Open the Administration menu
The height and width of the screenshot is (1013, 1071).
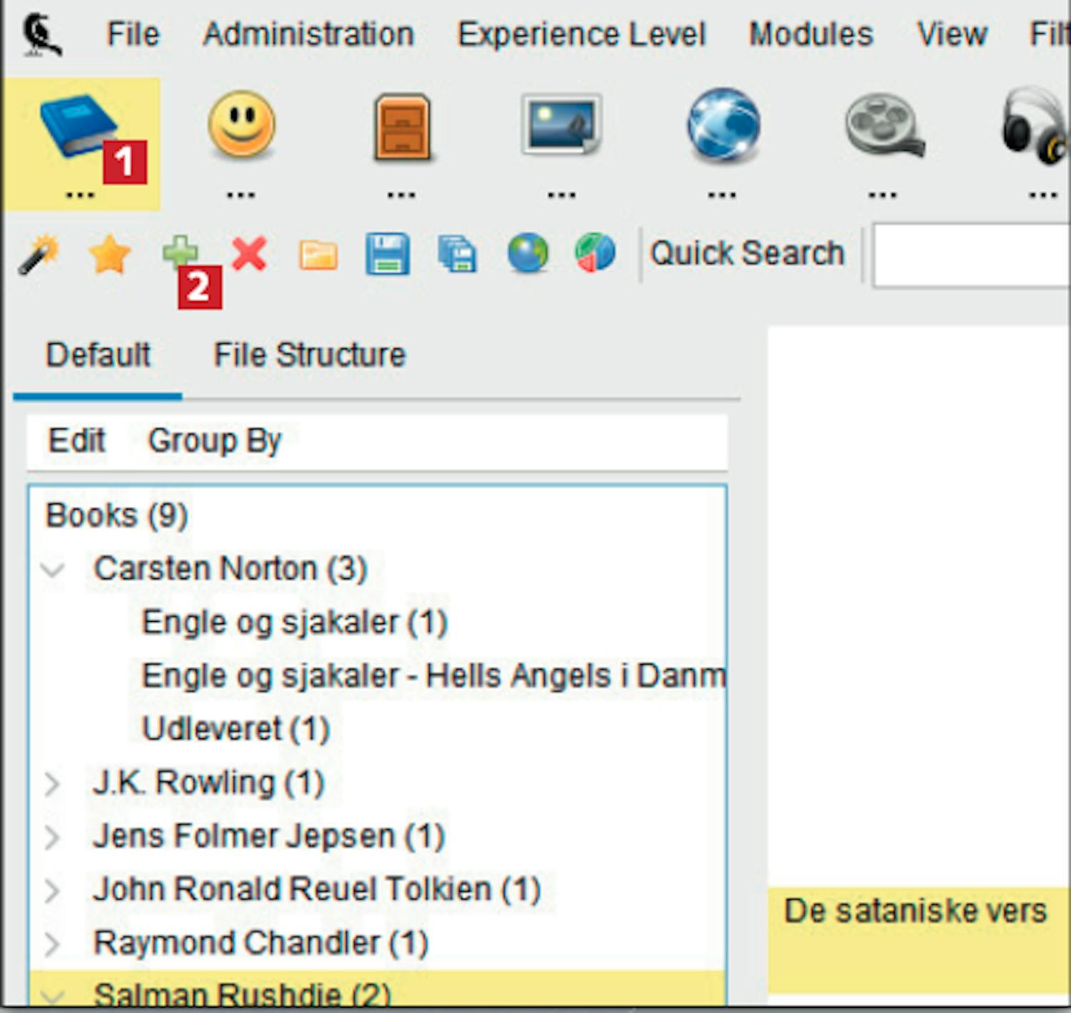pyautogui.click(x=308, y=34)
